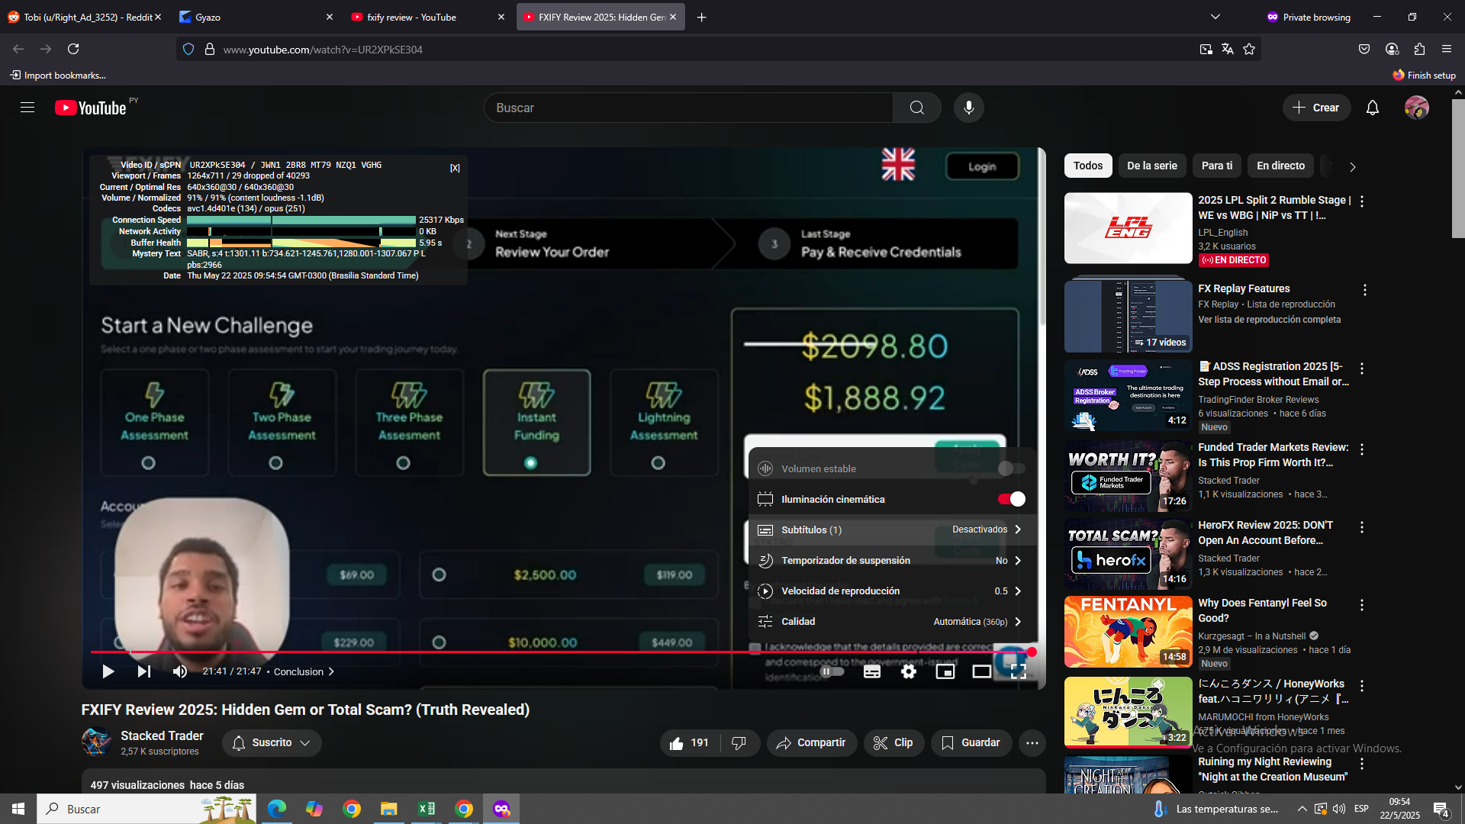
Task: Go to the YouTube home logo
Action: coord(91,108)
